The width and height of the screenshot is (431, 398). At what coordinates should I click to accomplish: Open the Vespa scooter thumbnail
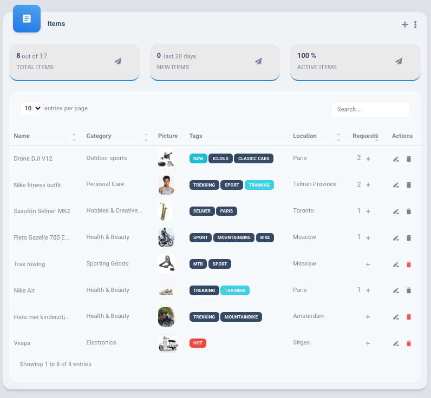tap(168, 343)
